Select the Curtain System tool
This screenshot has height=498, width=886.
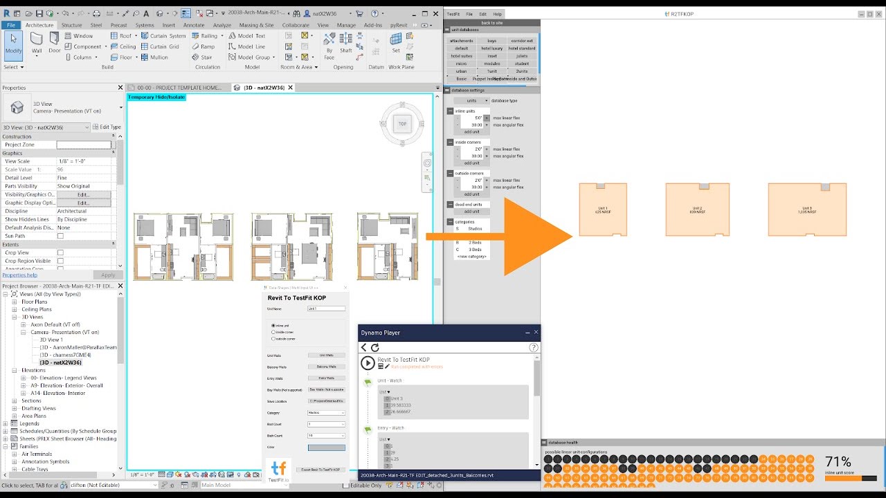[x=163, y=36]
